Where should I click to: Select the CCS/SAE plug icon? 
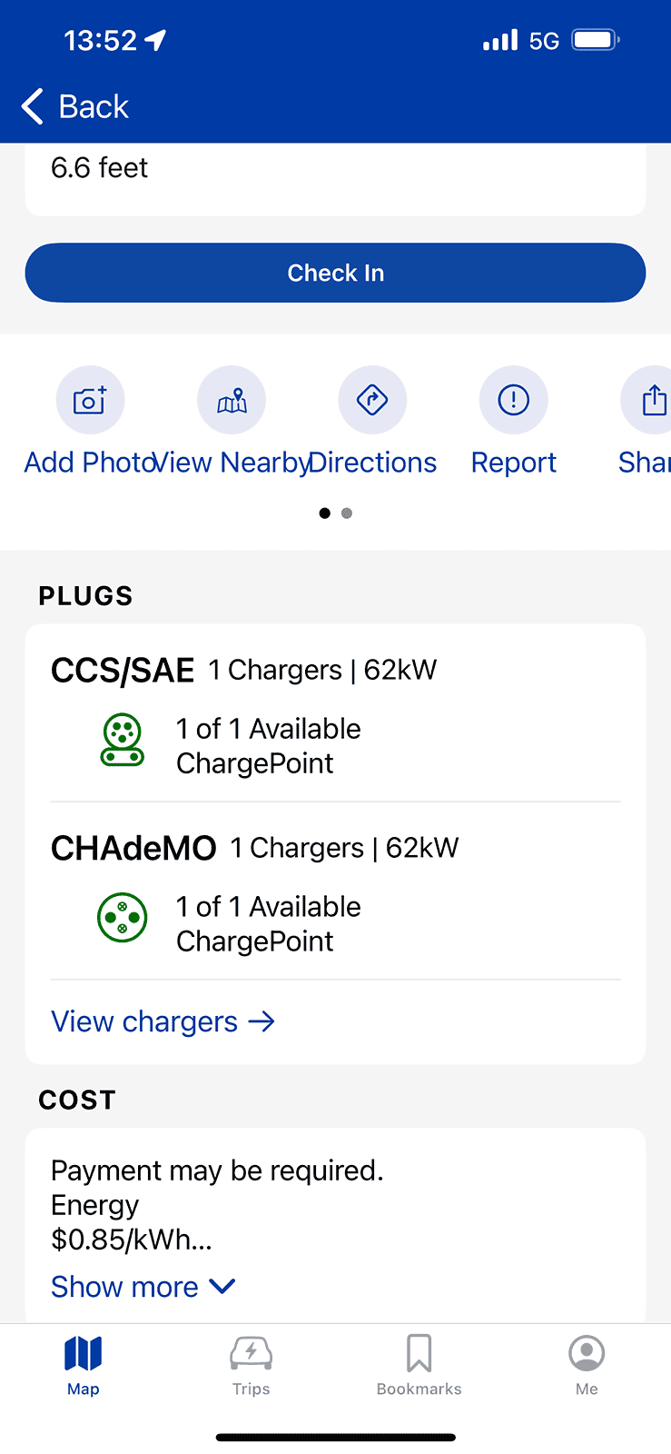coord(122,740)
